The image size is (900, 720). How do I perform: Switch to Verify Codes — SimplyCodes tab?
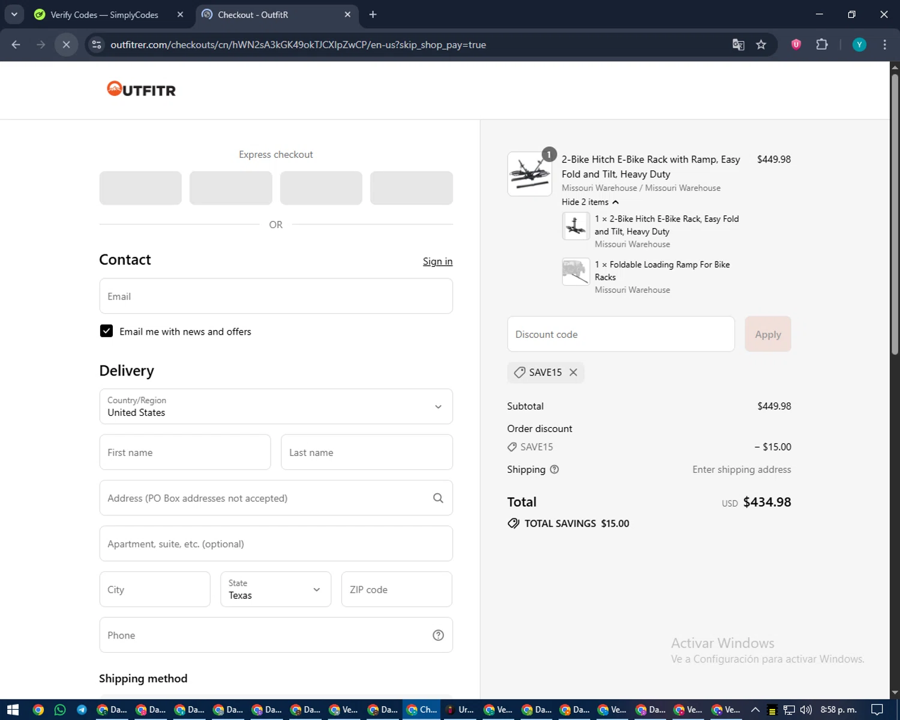pyautogui.click(x=104, y=14)
